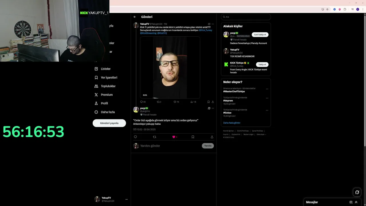Open the floating Grok button
The width and height of the screenshot is (366, 206).
coord(357,192)
